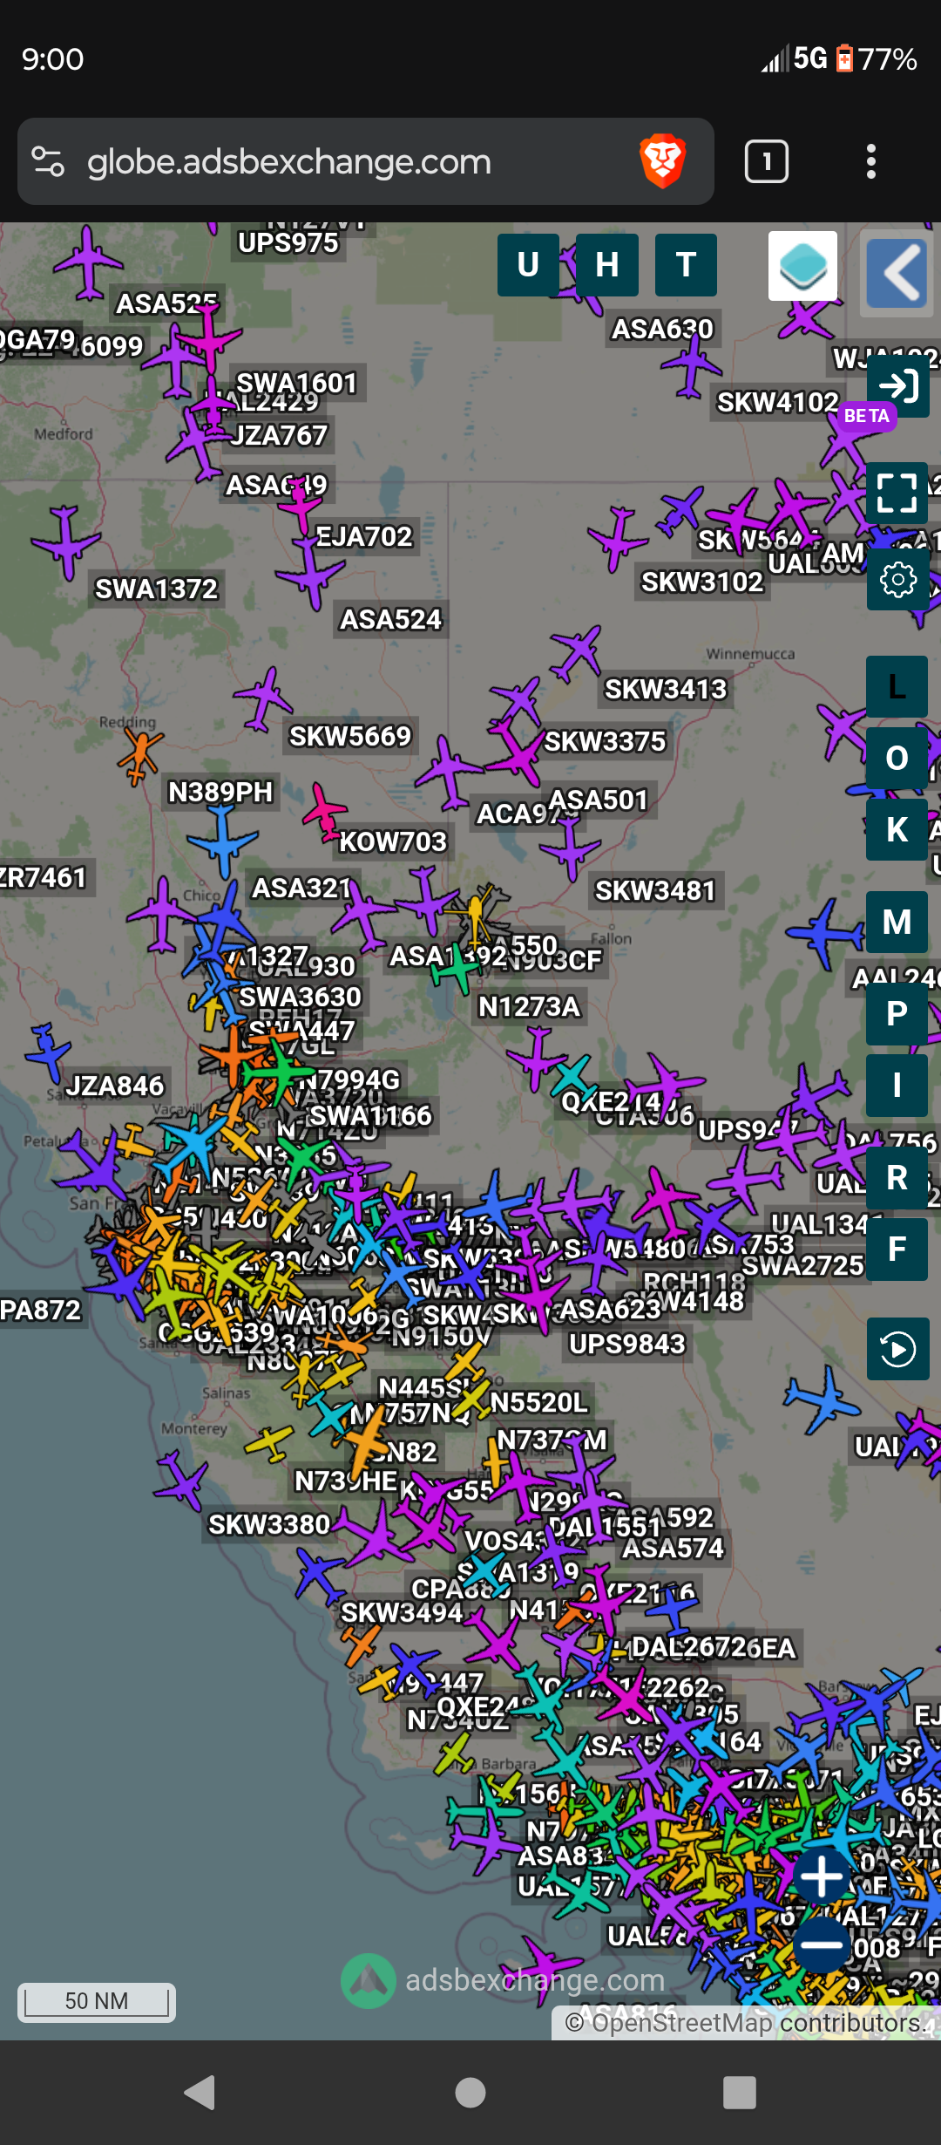Zoom in with the plus button
The image size is (941, 2145).
[x=822, y=1876]
